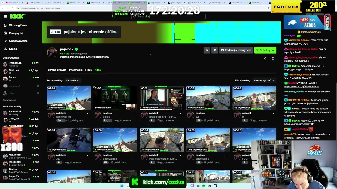The width and height of the screenshot is (337, 189).
Task: Click pajalock's profile avatar
Action: point(52,52)
